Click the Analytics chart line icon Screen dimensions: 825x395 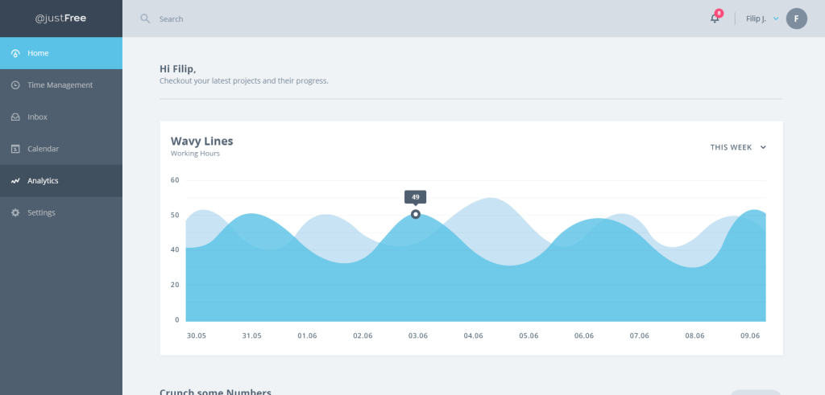(15, 181)
